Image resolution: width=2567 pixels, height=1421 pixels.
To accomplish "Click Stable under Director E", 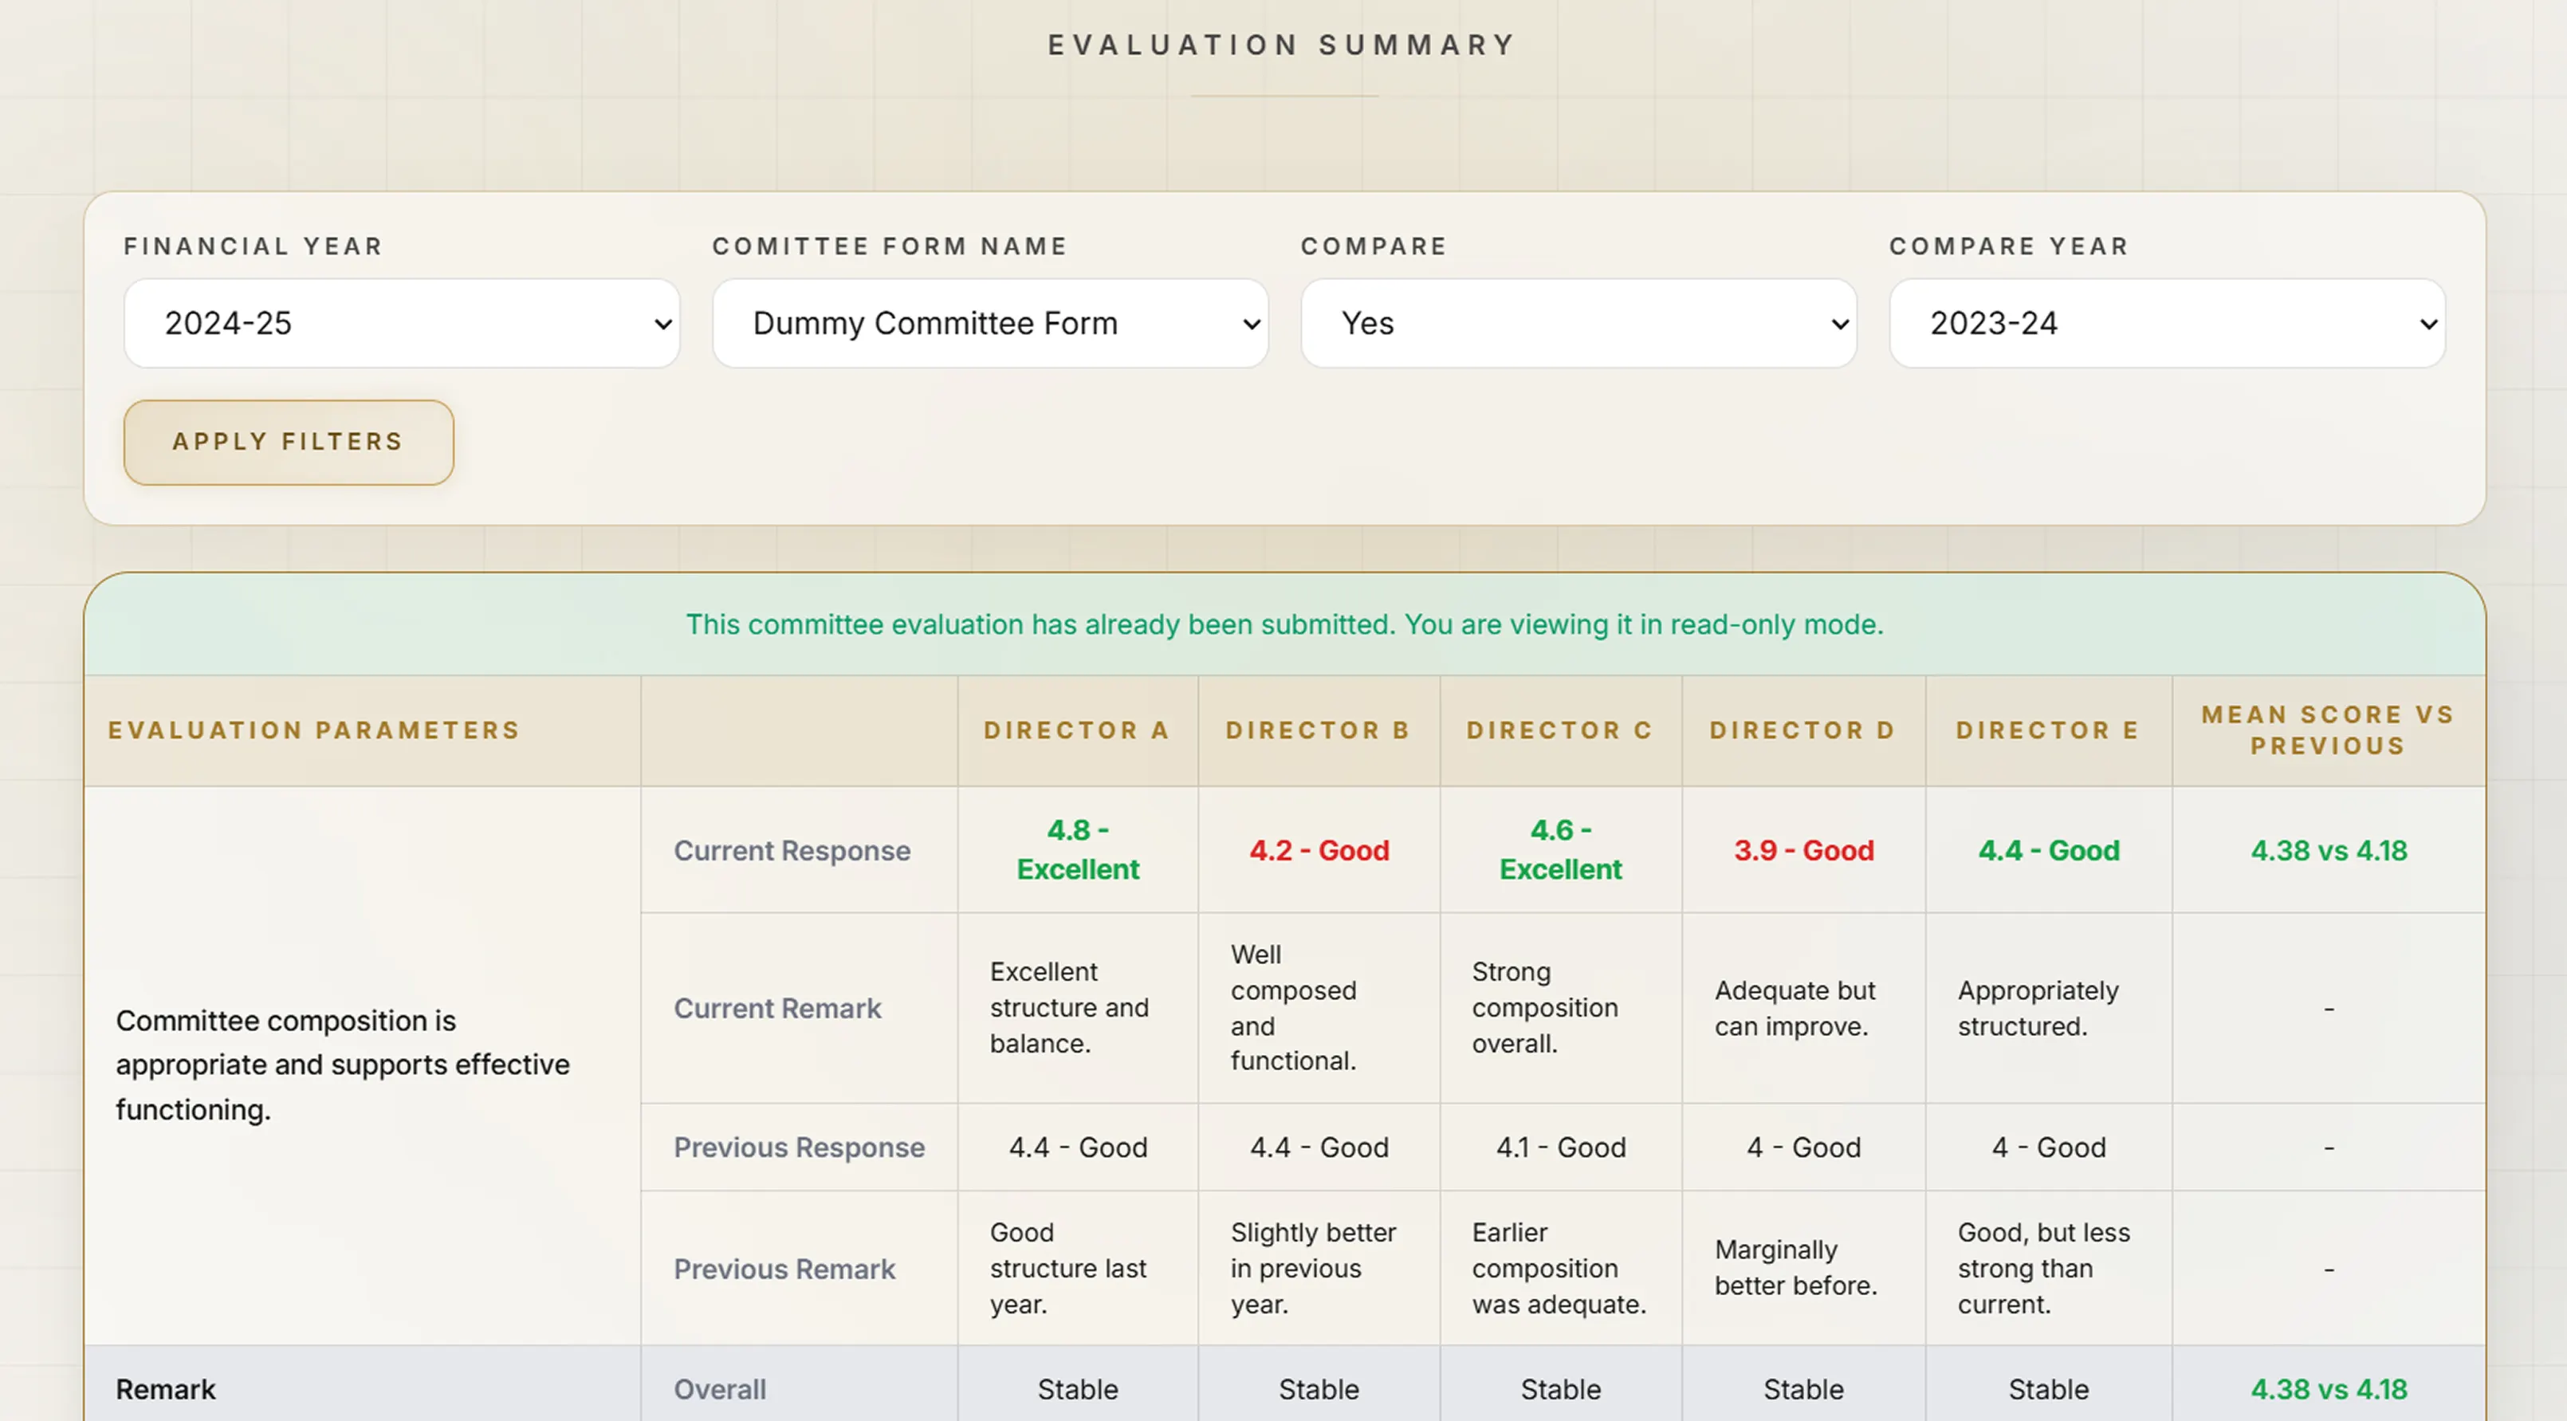I will [2049, 1389].
